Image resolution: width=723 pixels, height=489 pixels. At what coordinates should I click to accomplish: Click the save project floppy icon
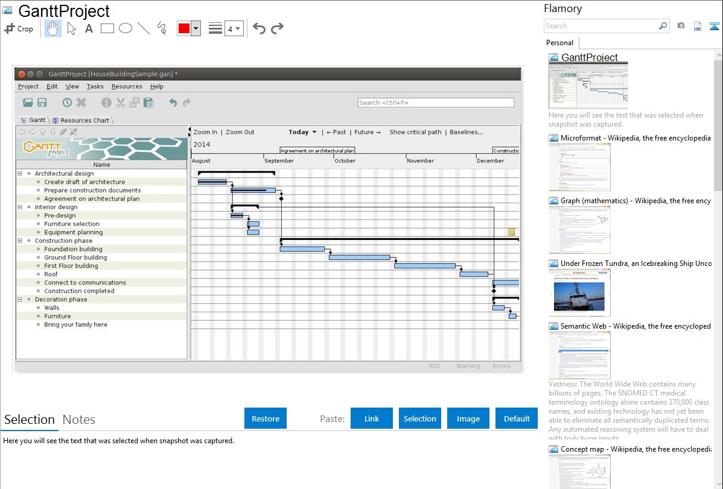42,103
